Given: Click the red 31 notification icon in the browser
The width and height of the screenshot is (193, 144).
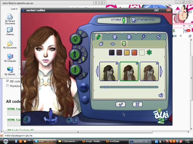Looking at the screenshot, I should click(188, 30).
